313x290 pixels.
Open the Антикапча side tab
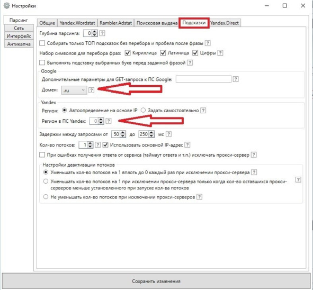(19, 44)
